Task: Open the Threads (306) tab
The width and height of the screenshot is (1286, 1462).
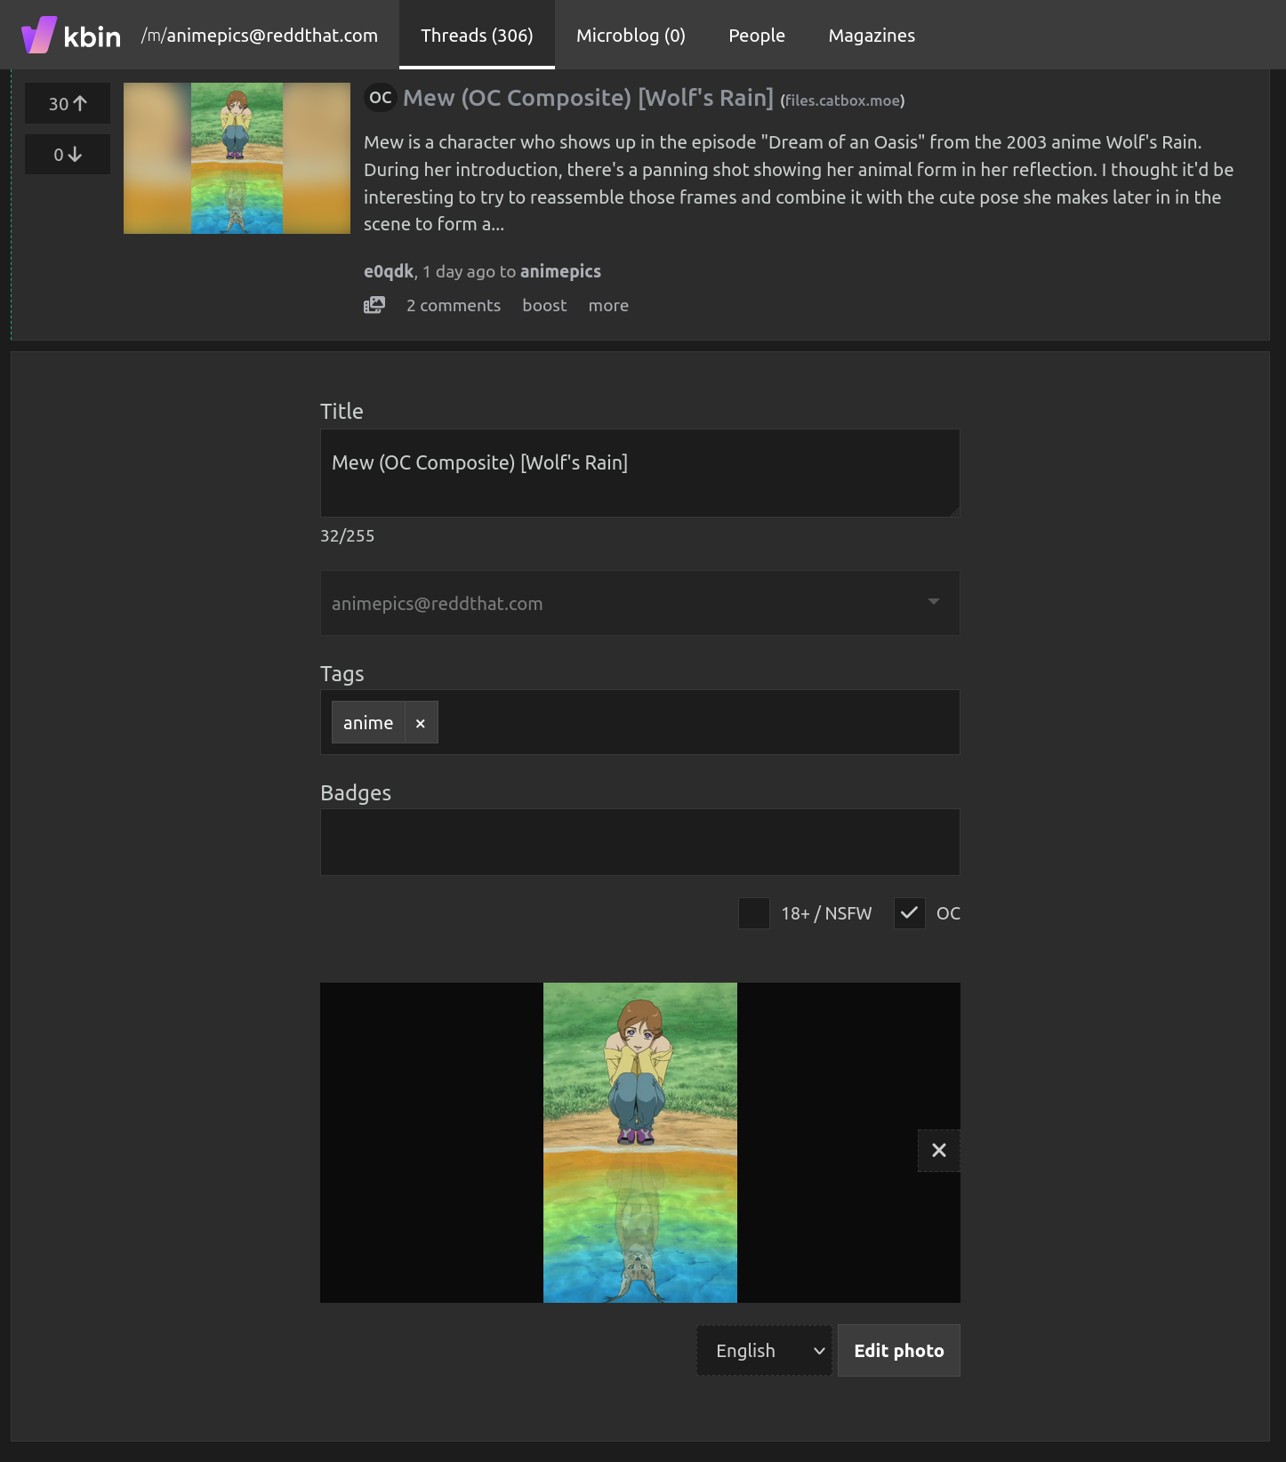Action: (477, 36)
